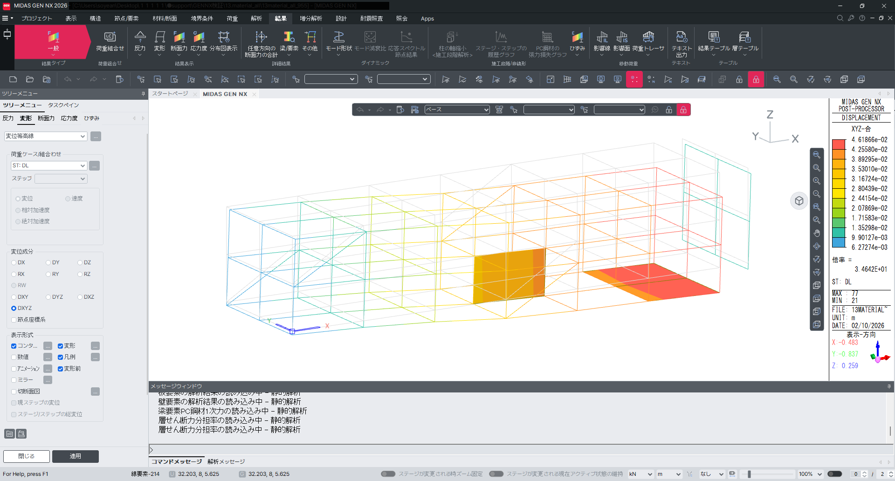Open the ひずみ strain ribbon icon
895x481 pixels.
577,41
